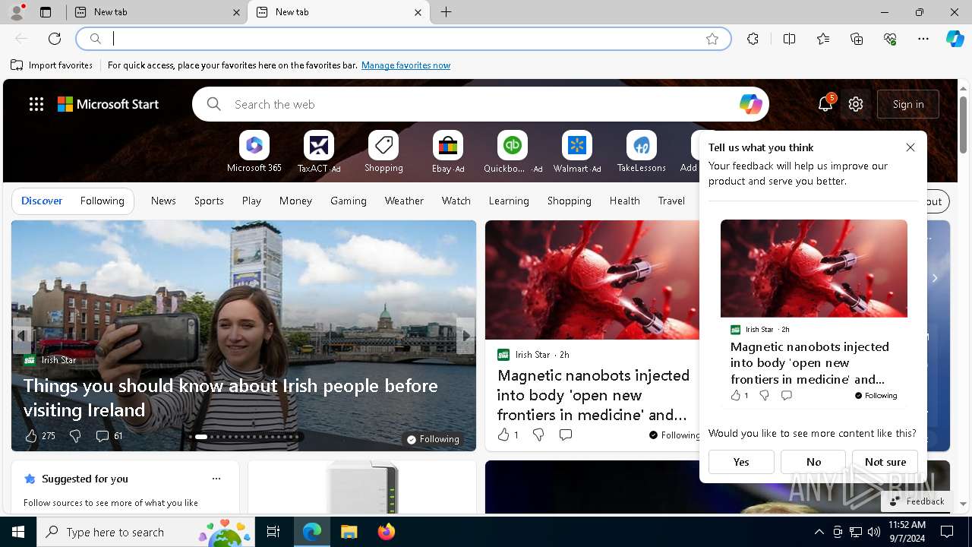Go to next carousel slide
Image resolution: width=972 pixels, height=547 pixels.
pos(465,335)
